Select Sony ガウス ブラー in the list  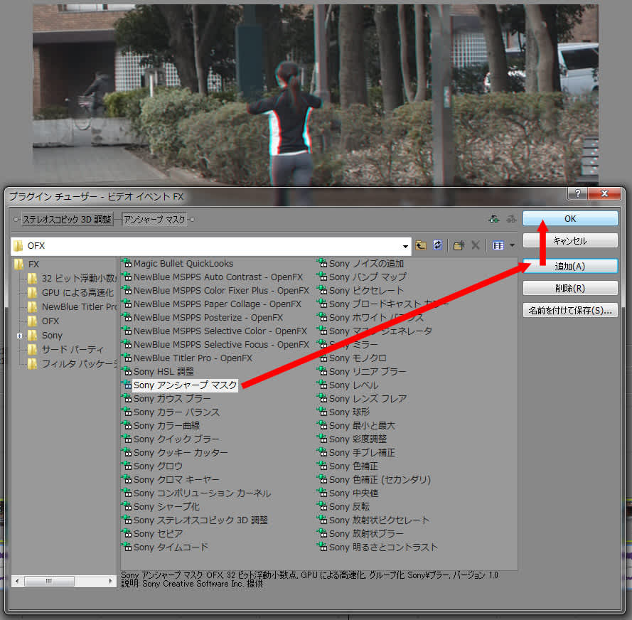(x=171, y=399)
